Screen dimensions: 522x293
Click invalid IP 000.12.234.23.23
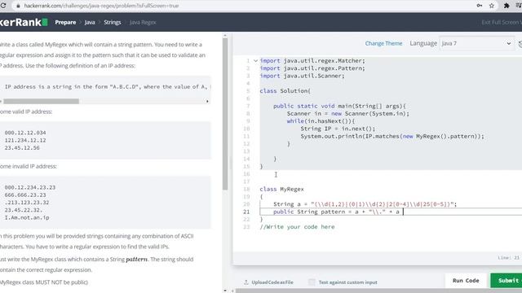pyautogui.click(x=30, y=187)
